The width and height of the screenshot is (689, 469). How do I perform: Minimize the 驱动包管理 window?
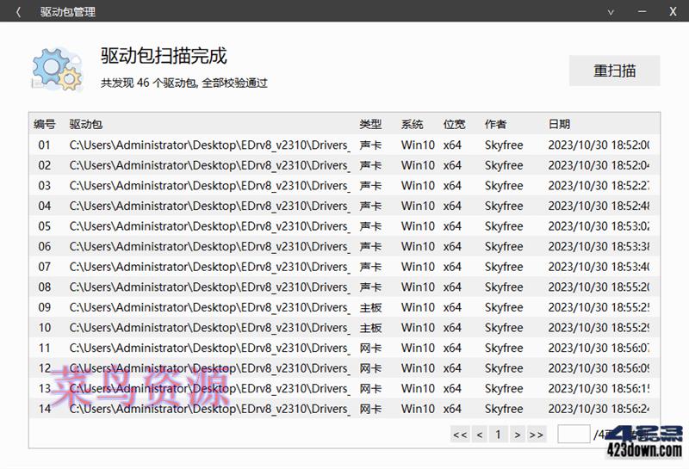pyautogui.click(x=642, y=11)
